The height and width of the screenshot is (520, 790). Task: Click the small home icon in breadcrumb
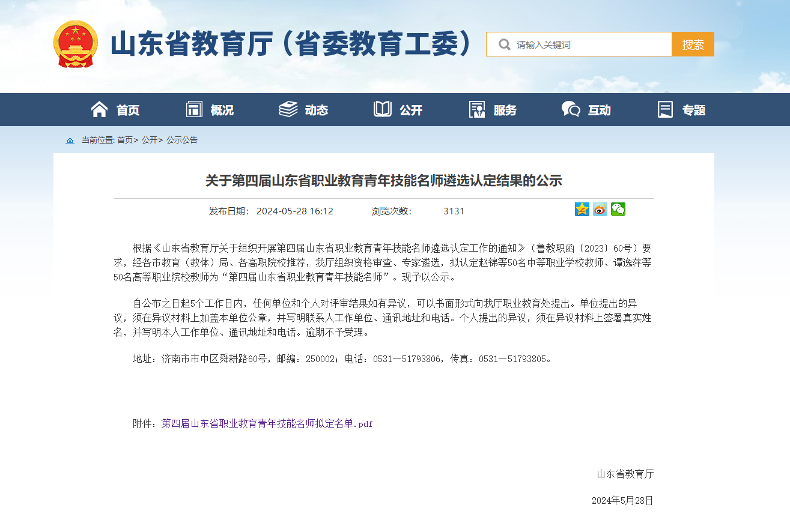[70, 141]
